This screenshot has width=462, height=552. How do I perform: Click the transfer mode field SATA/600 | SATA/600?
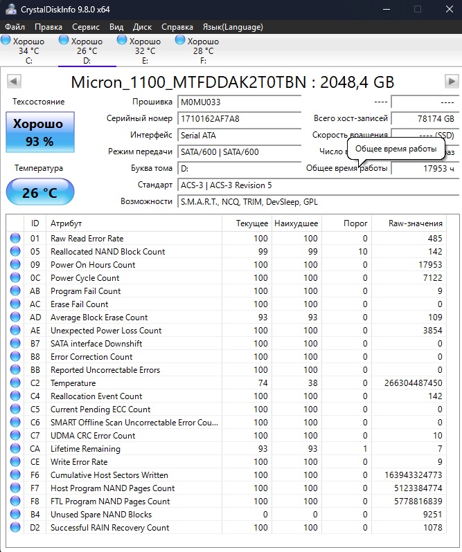[x=239, y=151]
